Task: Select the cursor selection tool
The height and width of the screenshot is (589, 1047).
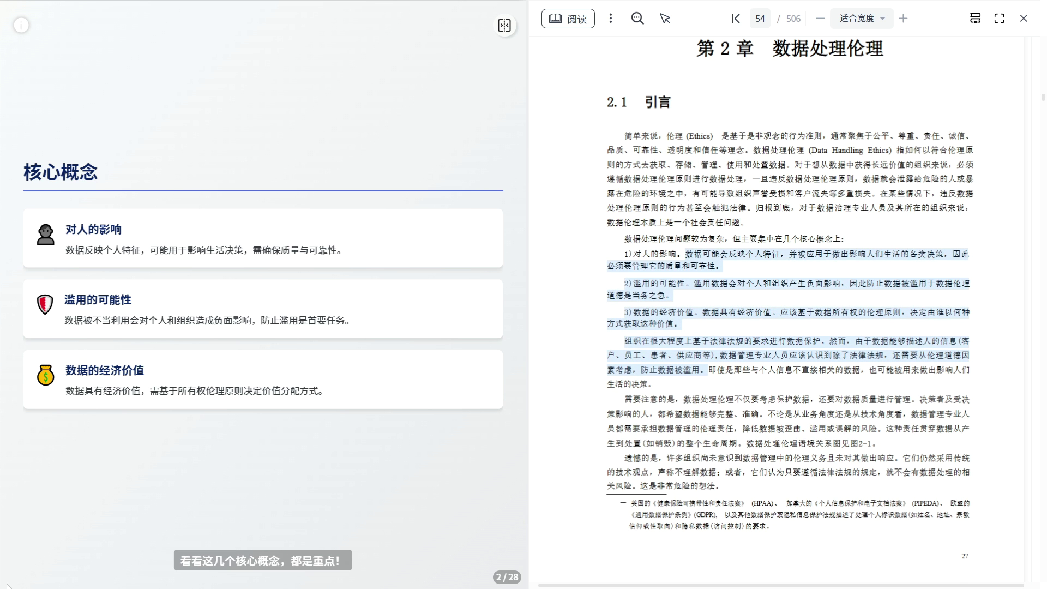Action: click(665, 19)
